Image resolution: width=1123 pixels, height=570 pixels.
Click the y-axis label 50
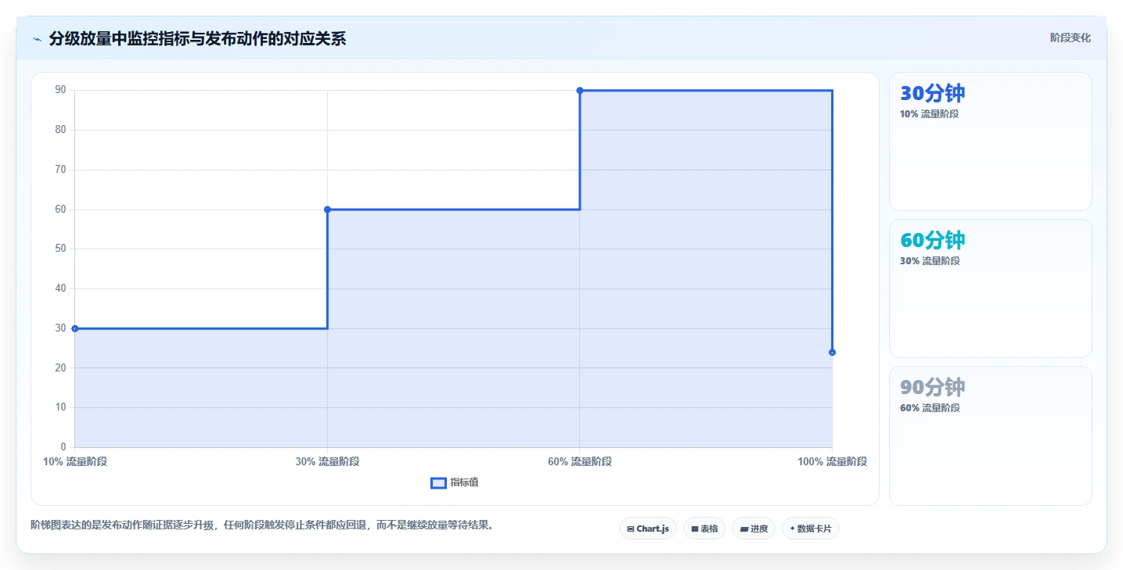(60, 249)
